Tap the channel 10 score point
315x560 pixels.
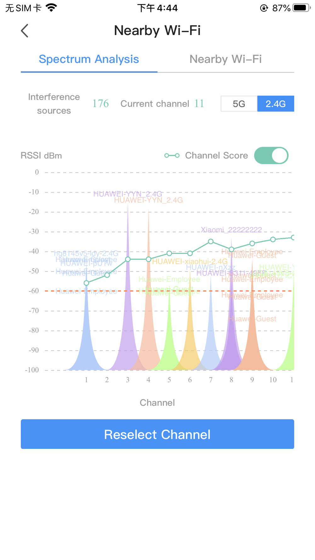tap(273, 239)
